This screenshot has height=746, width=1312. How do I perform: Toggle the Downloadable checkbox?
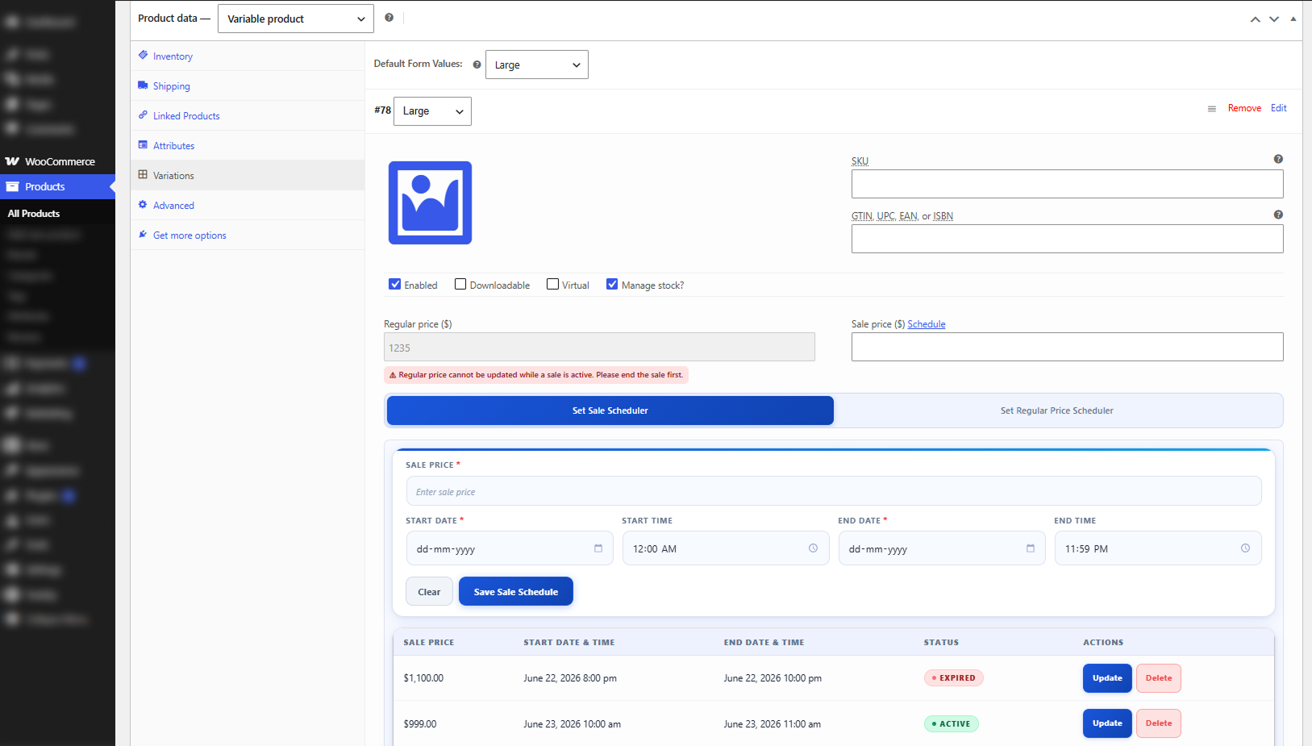point(460,284)
